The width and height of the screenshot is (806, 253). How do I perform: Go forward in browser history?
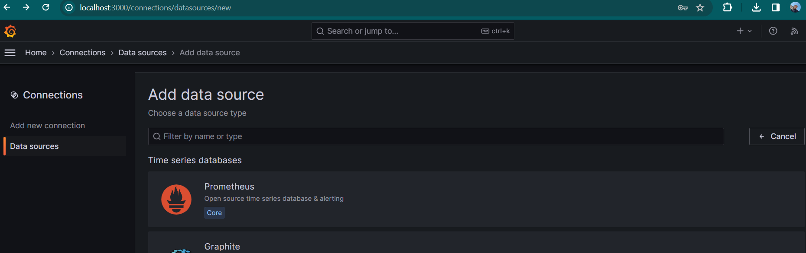click(x=26, y=7)
